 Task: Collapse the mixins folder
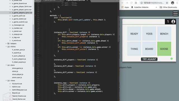pos(6,47)
